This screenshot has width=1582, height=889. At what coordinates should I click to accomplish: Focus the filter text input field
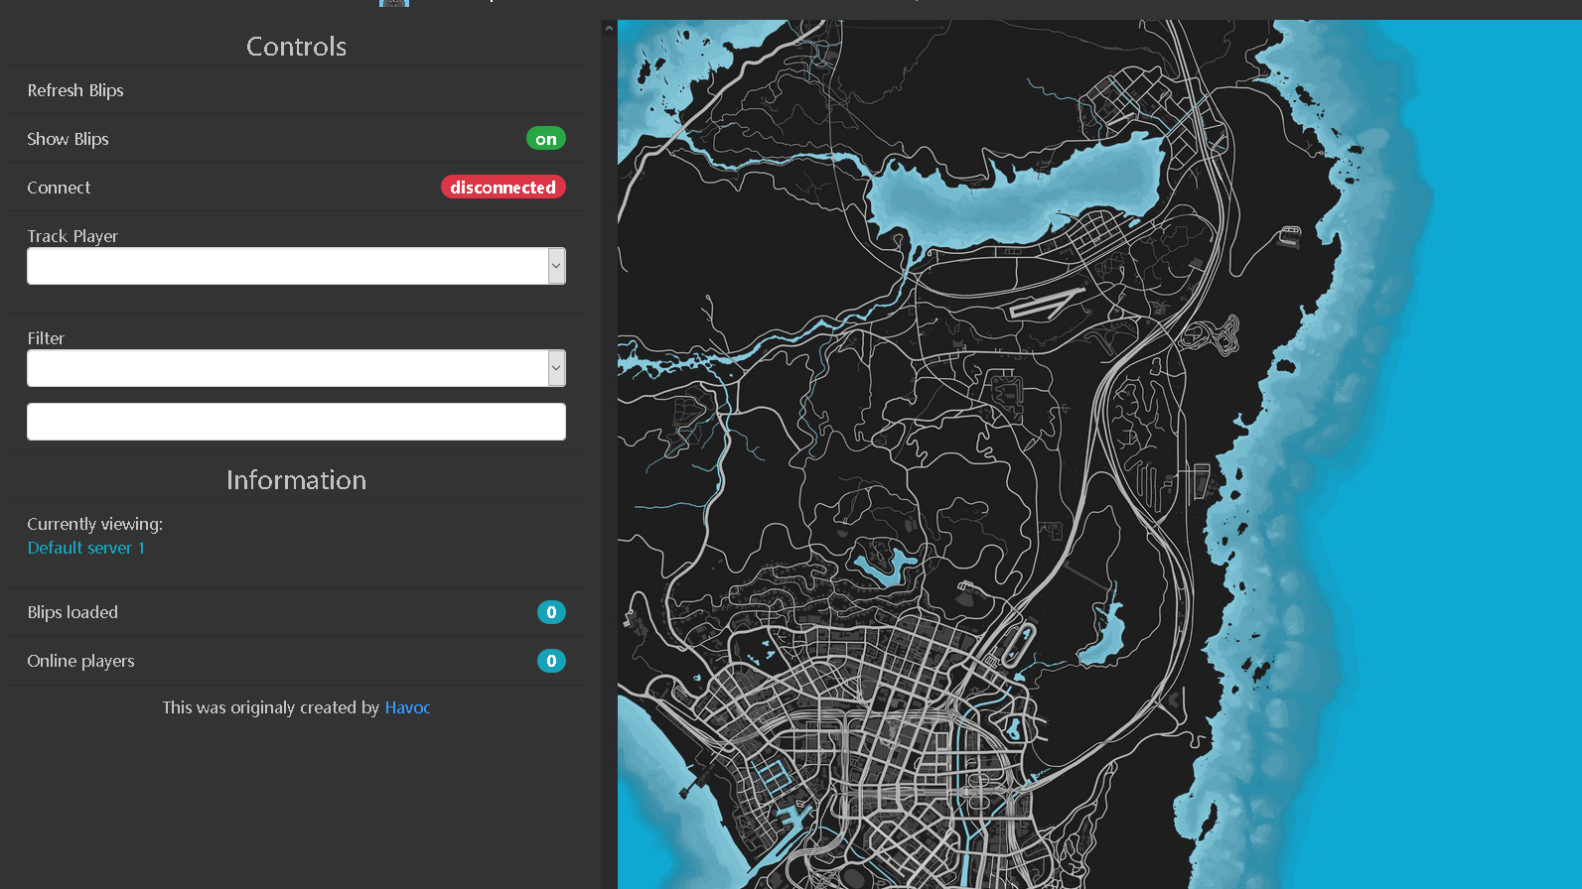pyautogui.click(x=296, y=422)
